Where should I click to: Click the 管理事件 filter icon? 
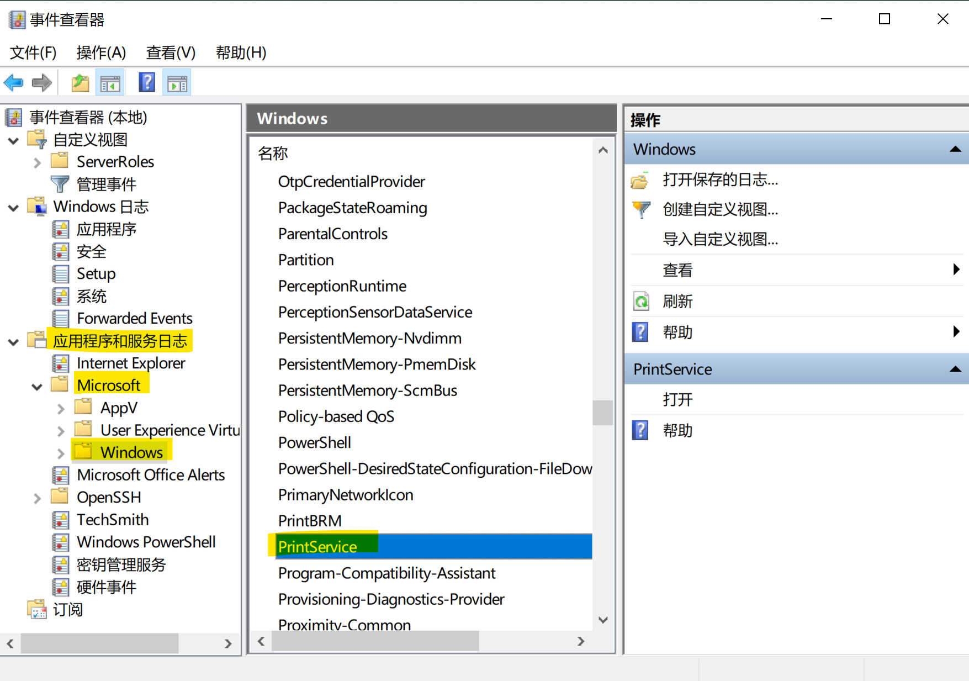pos(59,184)
